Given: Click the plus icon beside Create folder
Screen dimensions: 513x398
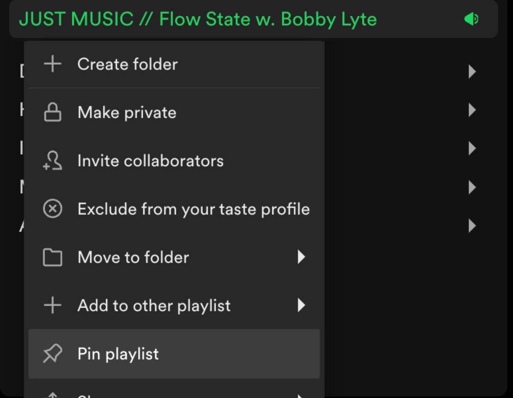Looking at the screenshot, I should pyautogui.click(x=52, y=64).
